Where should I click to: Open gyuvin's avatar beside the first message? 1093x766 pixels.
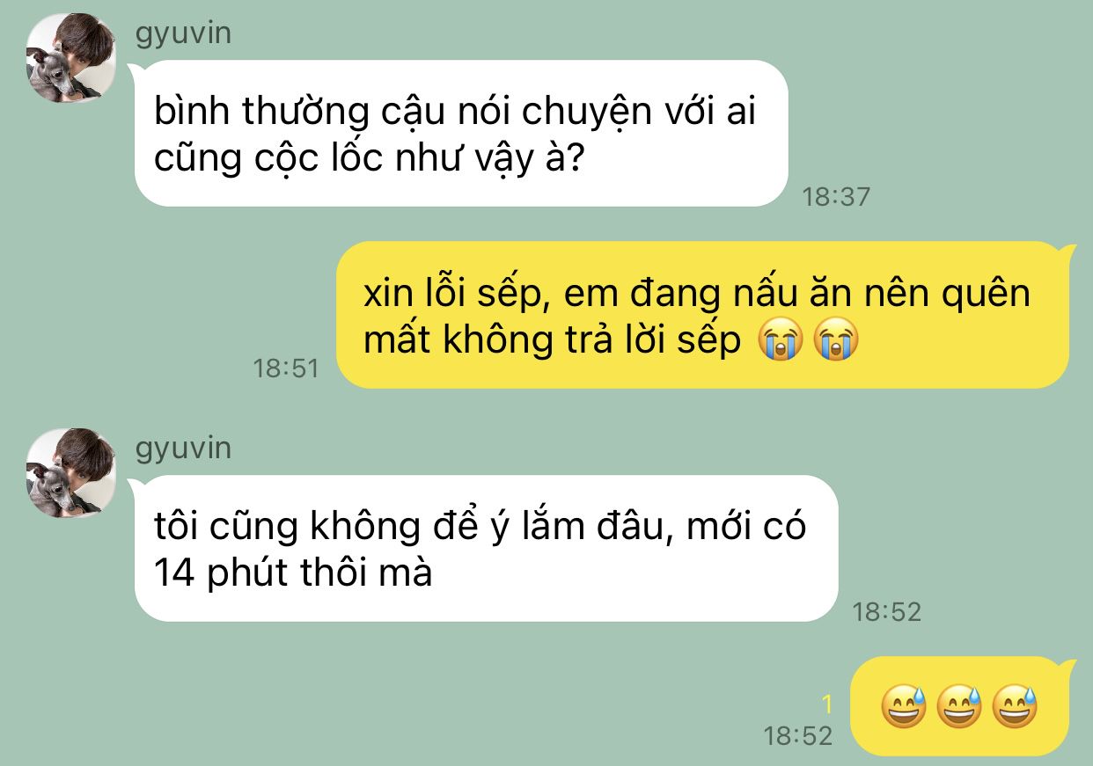tap(70, 58)
